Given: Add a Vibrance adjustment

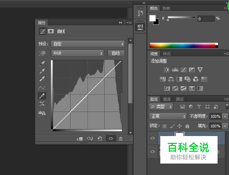Looking at the screenshot, I should pos(200,70).
